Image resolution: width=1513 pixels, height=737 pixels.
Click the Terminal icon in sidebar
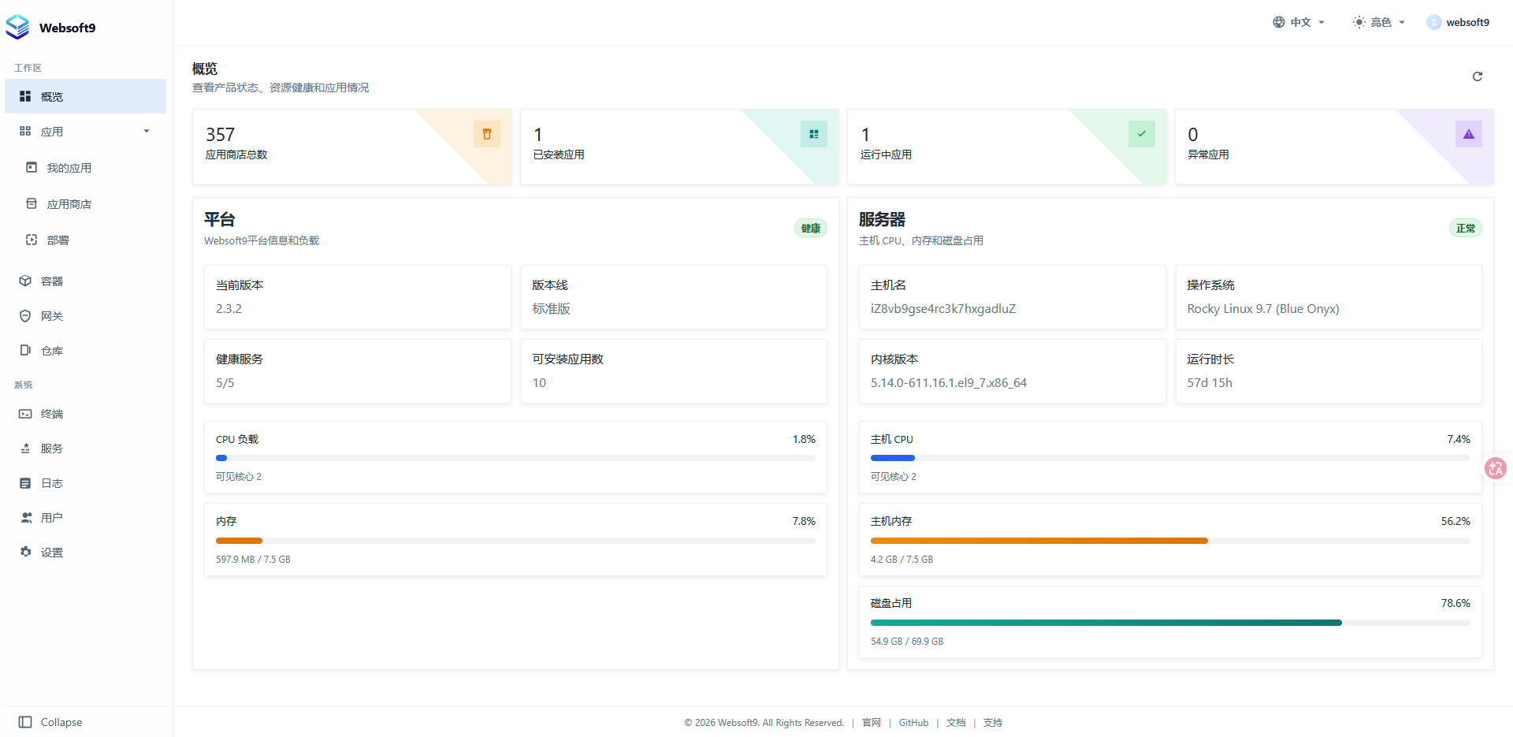pyautogui.click(x=25, y=413)
